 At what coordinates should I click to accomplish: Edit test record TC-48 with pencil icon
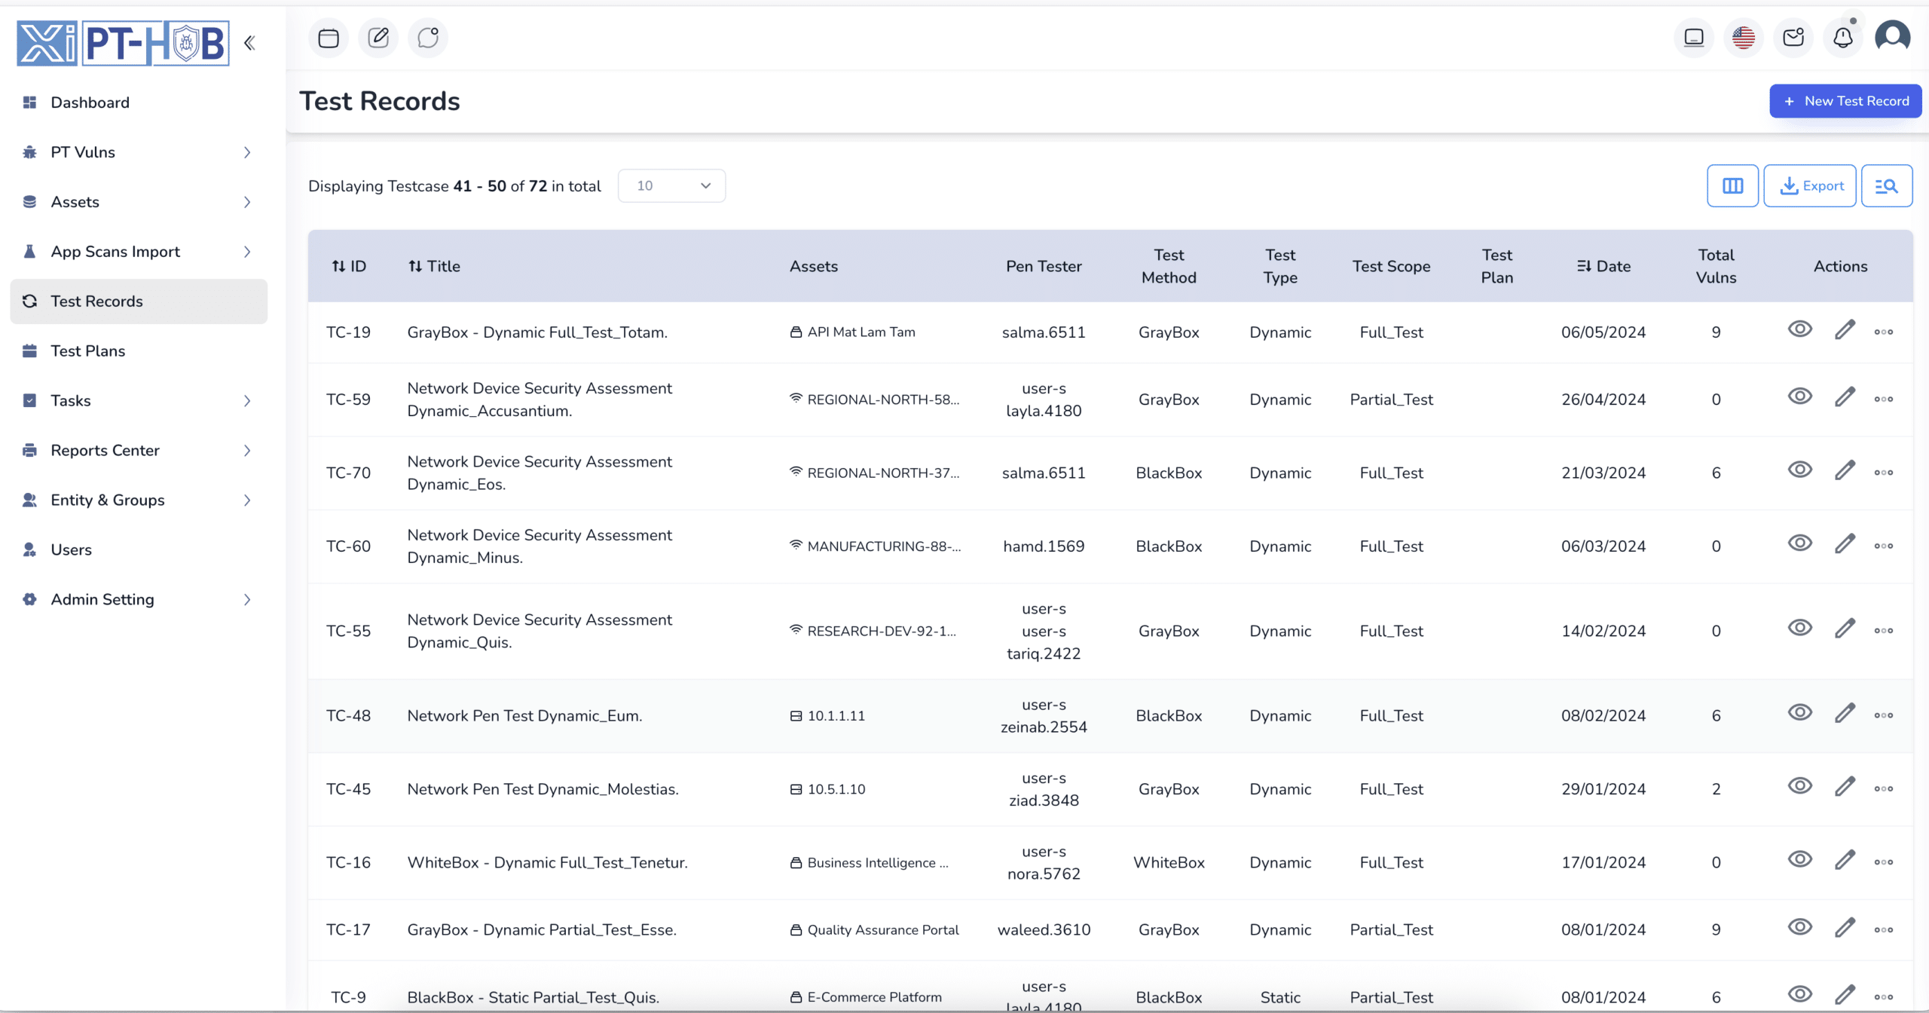tap(1845, 713)
